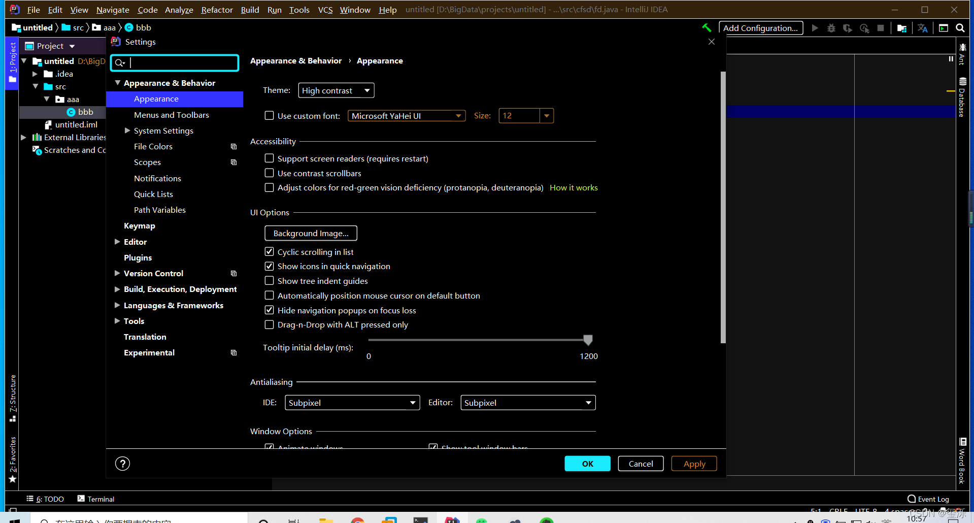The width and height of the screenshot is (974, 523).
Task: Click Add Configuration button
Action: (x=761, y=28)
